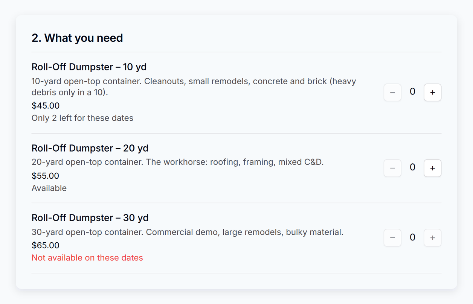The width and height of the screenshot is (473, 304).
Task: Click the 10-yard open-top container description
Action: pyautogui.click(x=194, y=87)
